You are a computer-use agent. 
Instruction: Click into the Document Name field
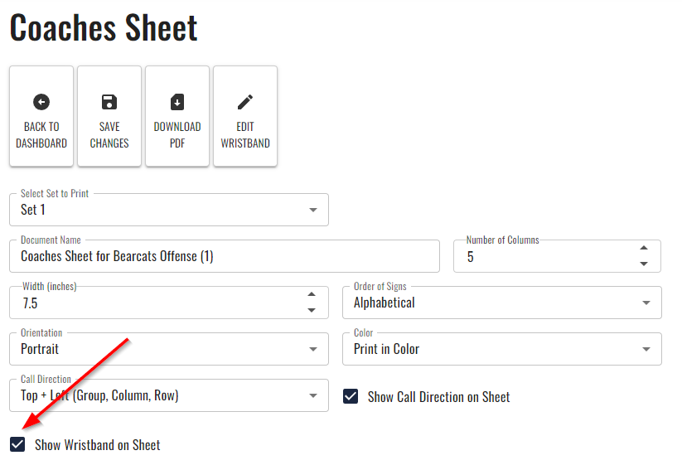click(224, 257)
